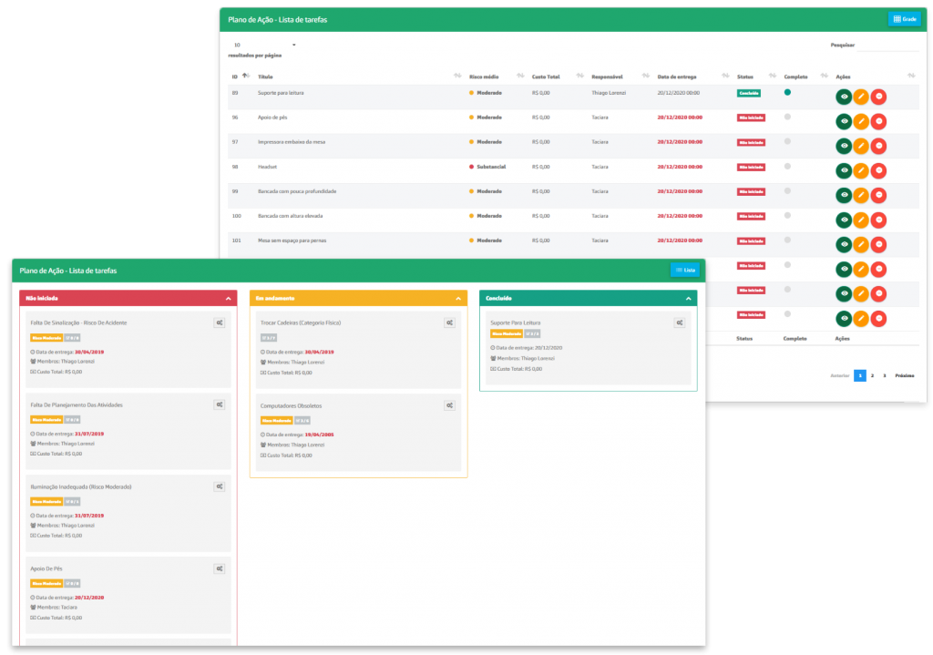The width and height of the screenshot is (933, 655).
Task: Collapse the Em andamento column
Action: 458,298
